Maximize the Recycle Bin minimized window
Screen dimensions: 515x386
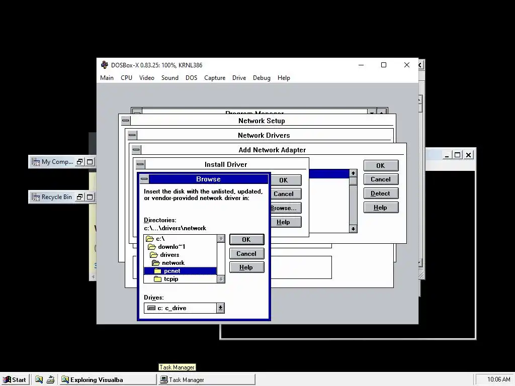tap(90, 197)
